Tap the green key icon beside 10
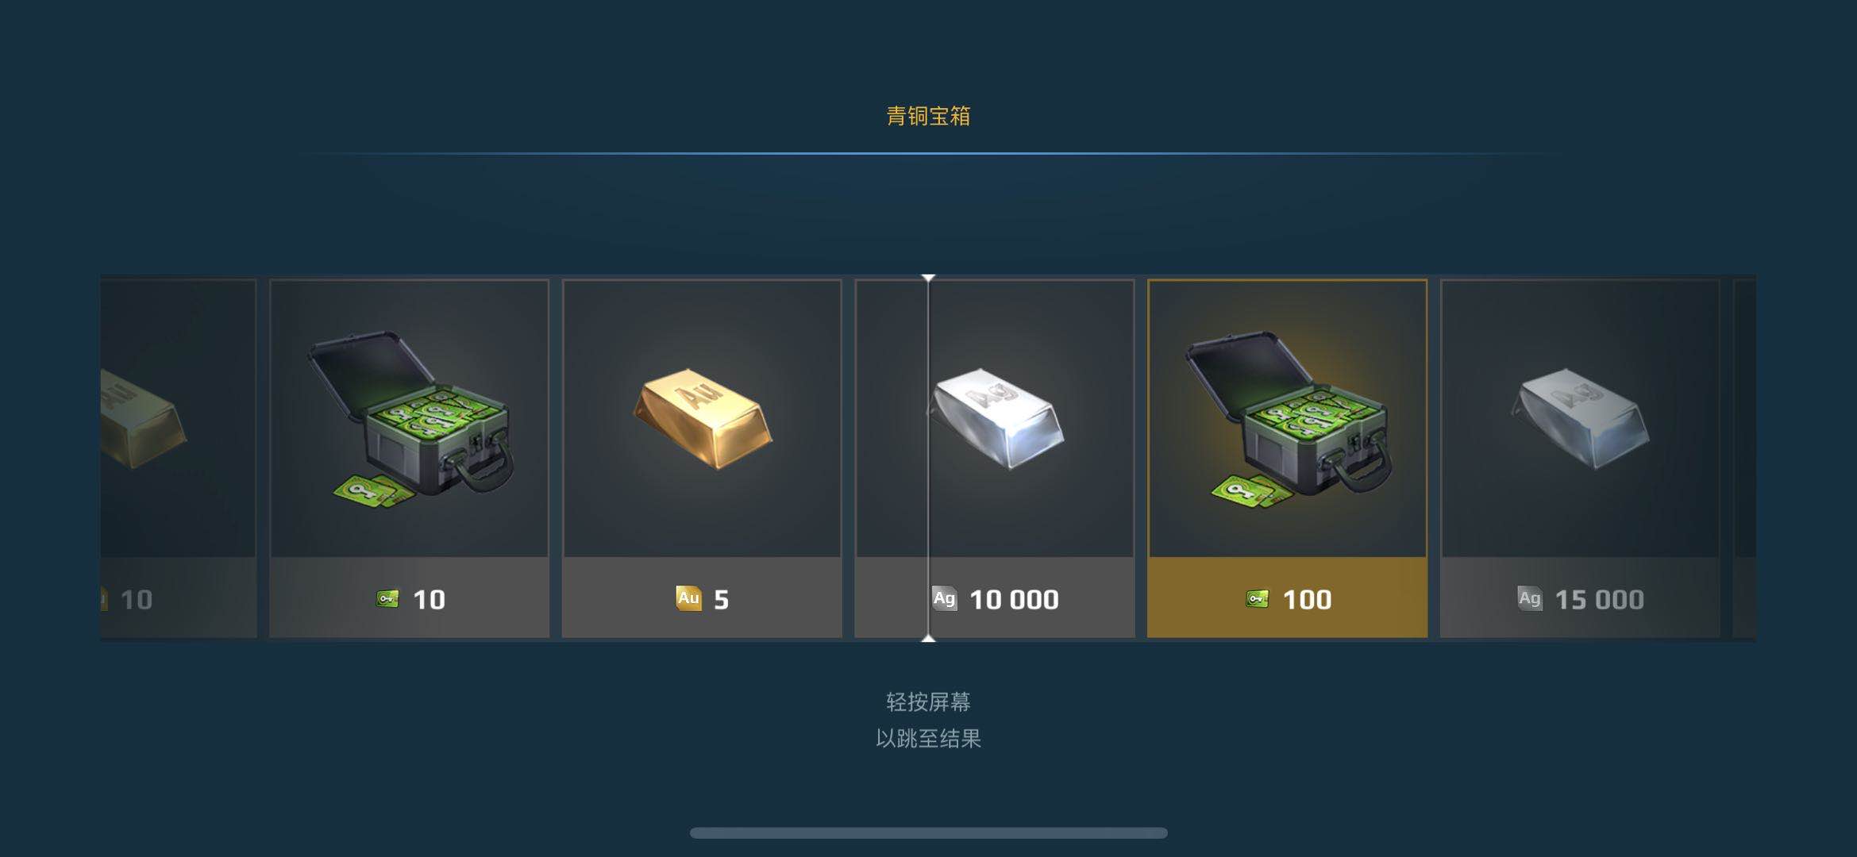 point(387,599)
